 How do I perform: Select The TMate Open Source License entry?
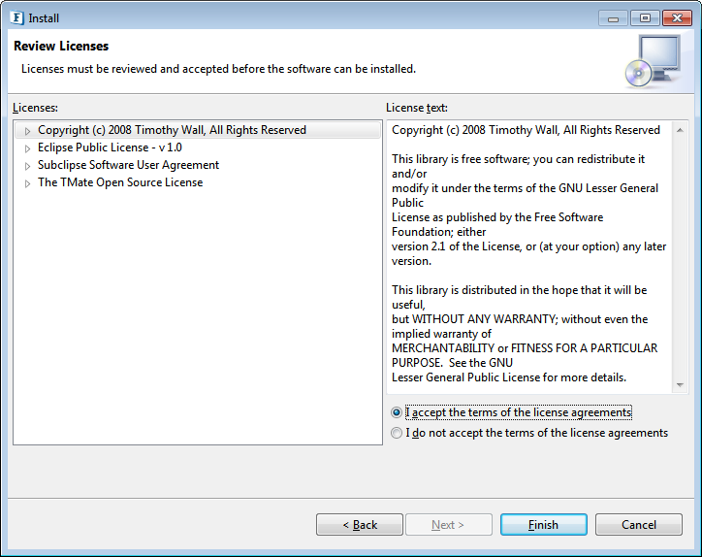tap(120, 182)
